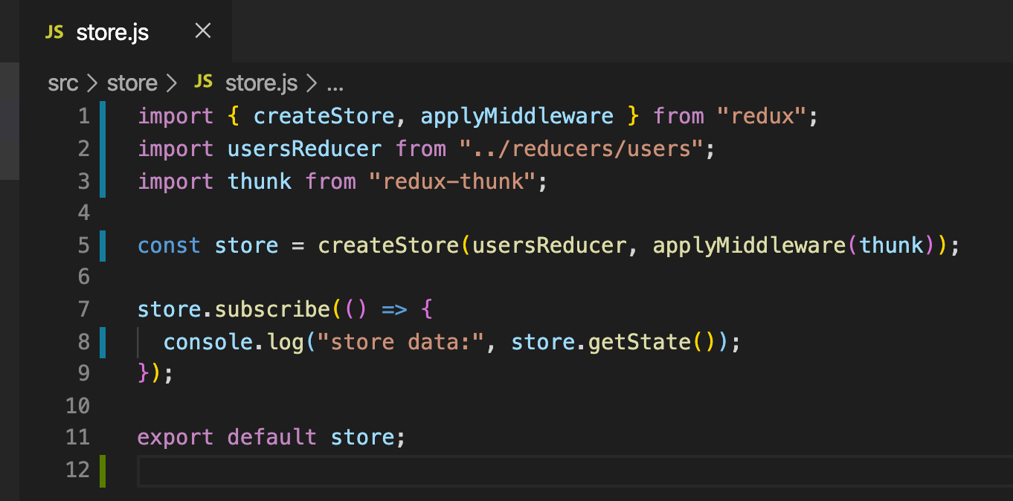Expand the chevron between src and store
Screen dimensions: 1013x501
[x=91, y=83]
